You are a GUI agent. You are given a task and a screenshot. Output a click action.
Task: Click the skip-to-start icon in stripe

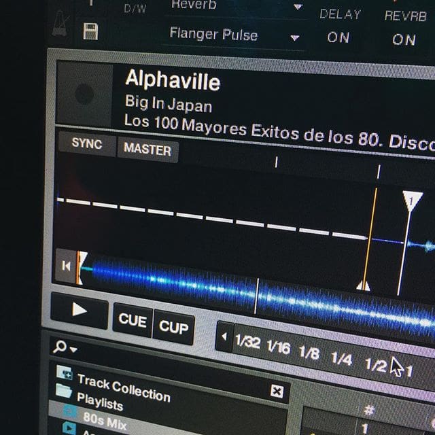[66, 266]
